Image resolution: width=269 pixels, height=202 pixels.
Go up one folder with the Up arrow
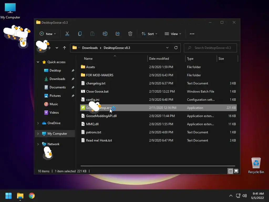(64, 48)
